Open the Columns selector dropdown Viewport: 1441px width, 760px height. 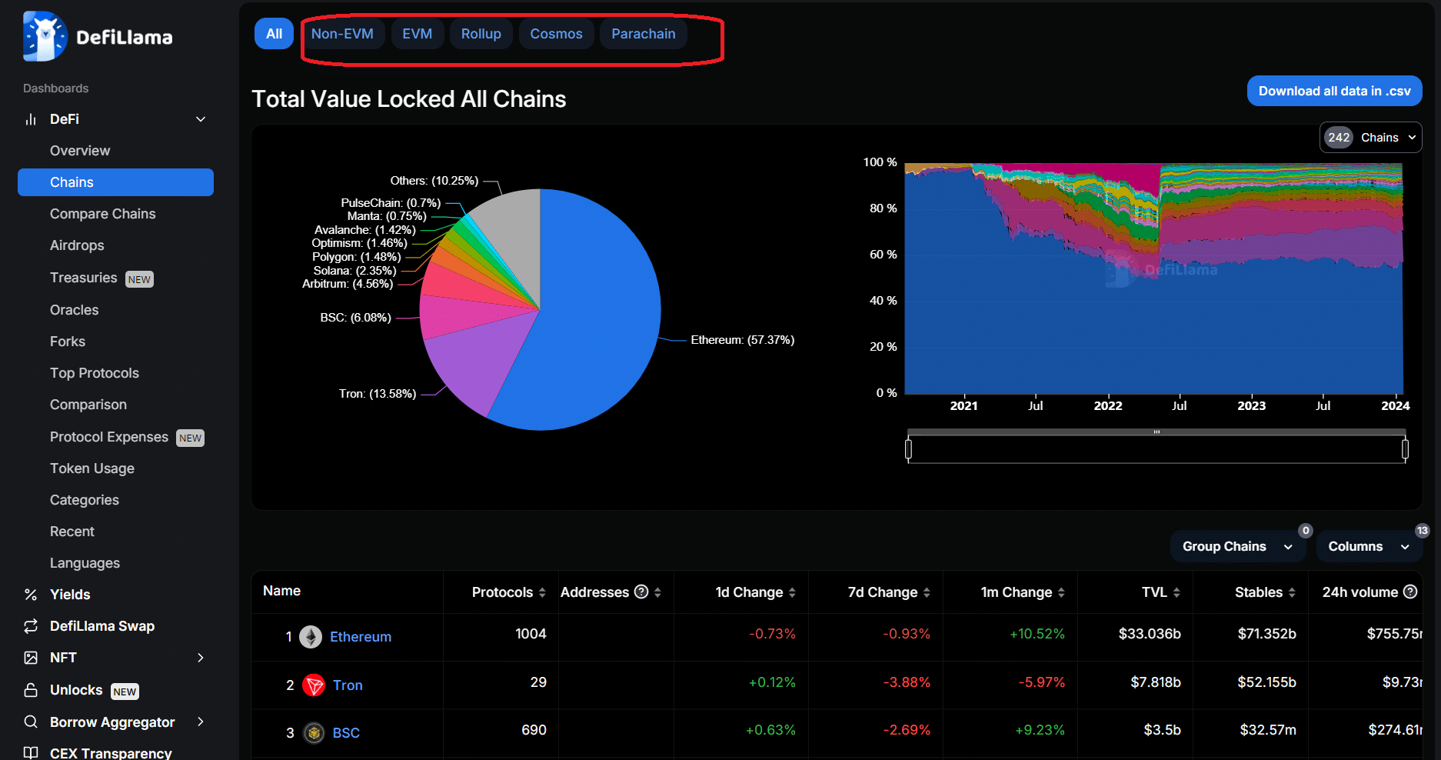(1369, 546)
